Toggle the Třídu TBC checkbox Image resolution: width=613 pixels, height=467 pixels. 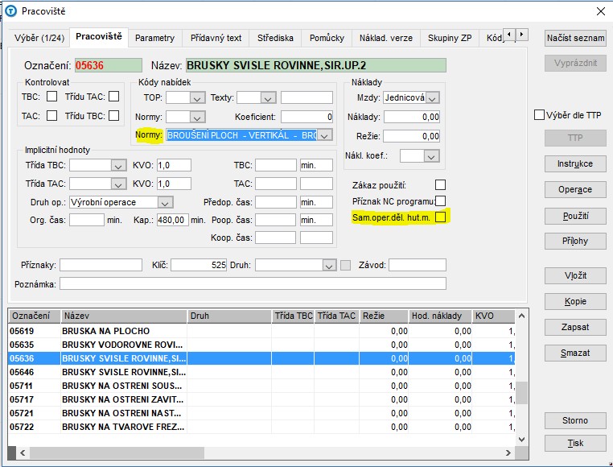pyautogui.click(x=113, y=115)
